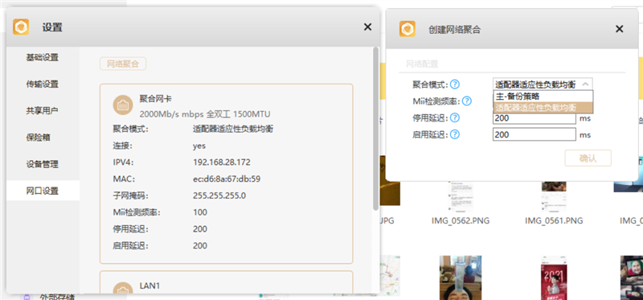This screenshot has width=643, height=300.
Task: Open the person-with-bottle photo thumbnail
Action: pyautogui.click(x=461, y=277)
